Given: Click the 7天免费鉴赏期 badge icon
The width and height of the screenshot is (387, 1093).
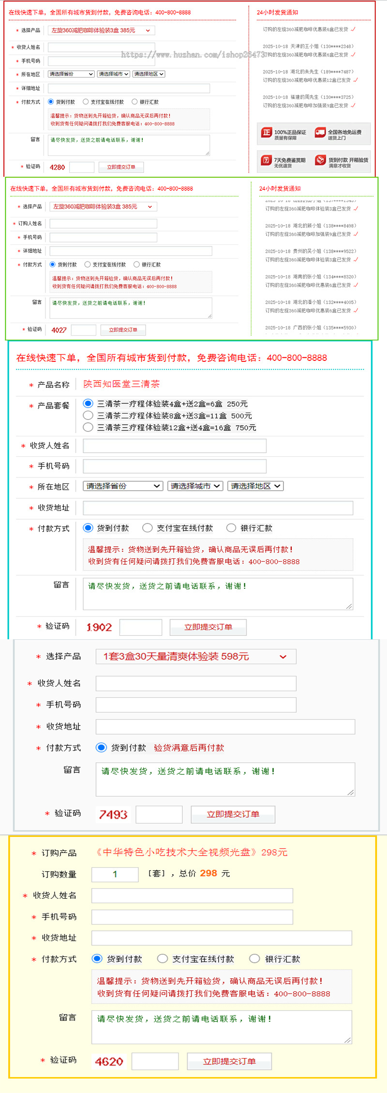Looking at the screenshot, I should click(267, 160).
